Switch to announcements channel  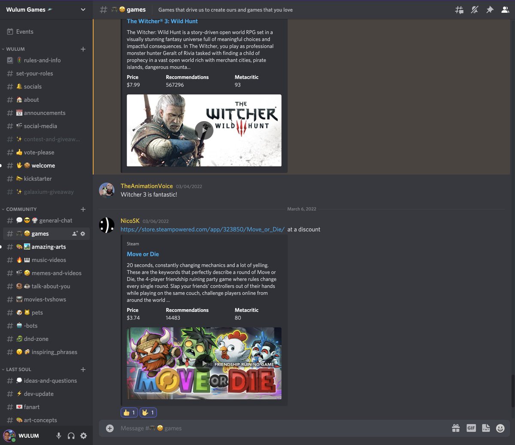(x=46, y=113)
